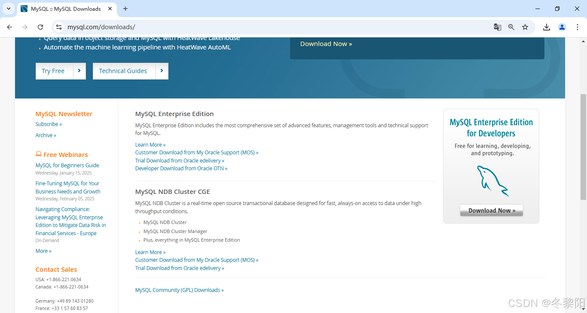Click the page vertical scrollbar thumb

pos(583,147)
